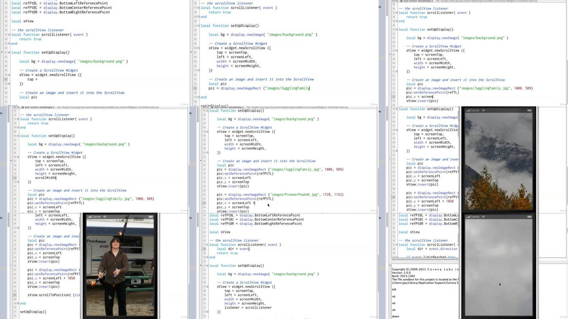568x319 pixels.
Task: Click Wi-Fi icon in juggler simulator status bar
Action: (x=105, y=217)
